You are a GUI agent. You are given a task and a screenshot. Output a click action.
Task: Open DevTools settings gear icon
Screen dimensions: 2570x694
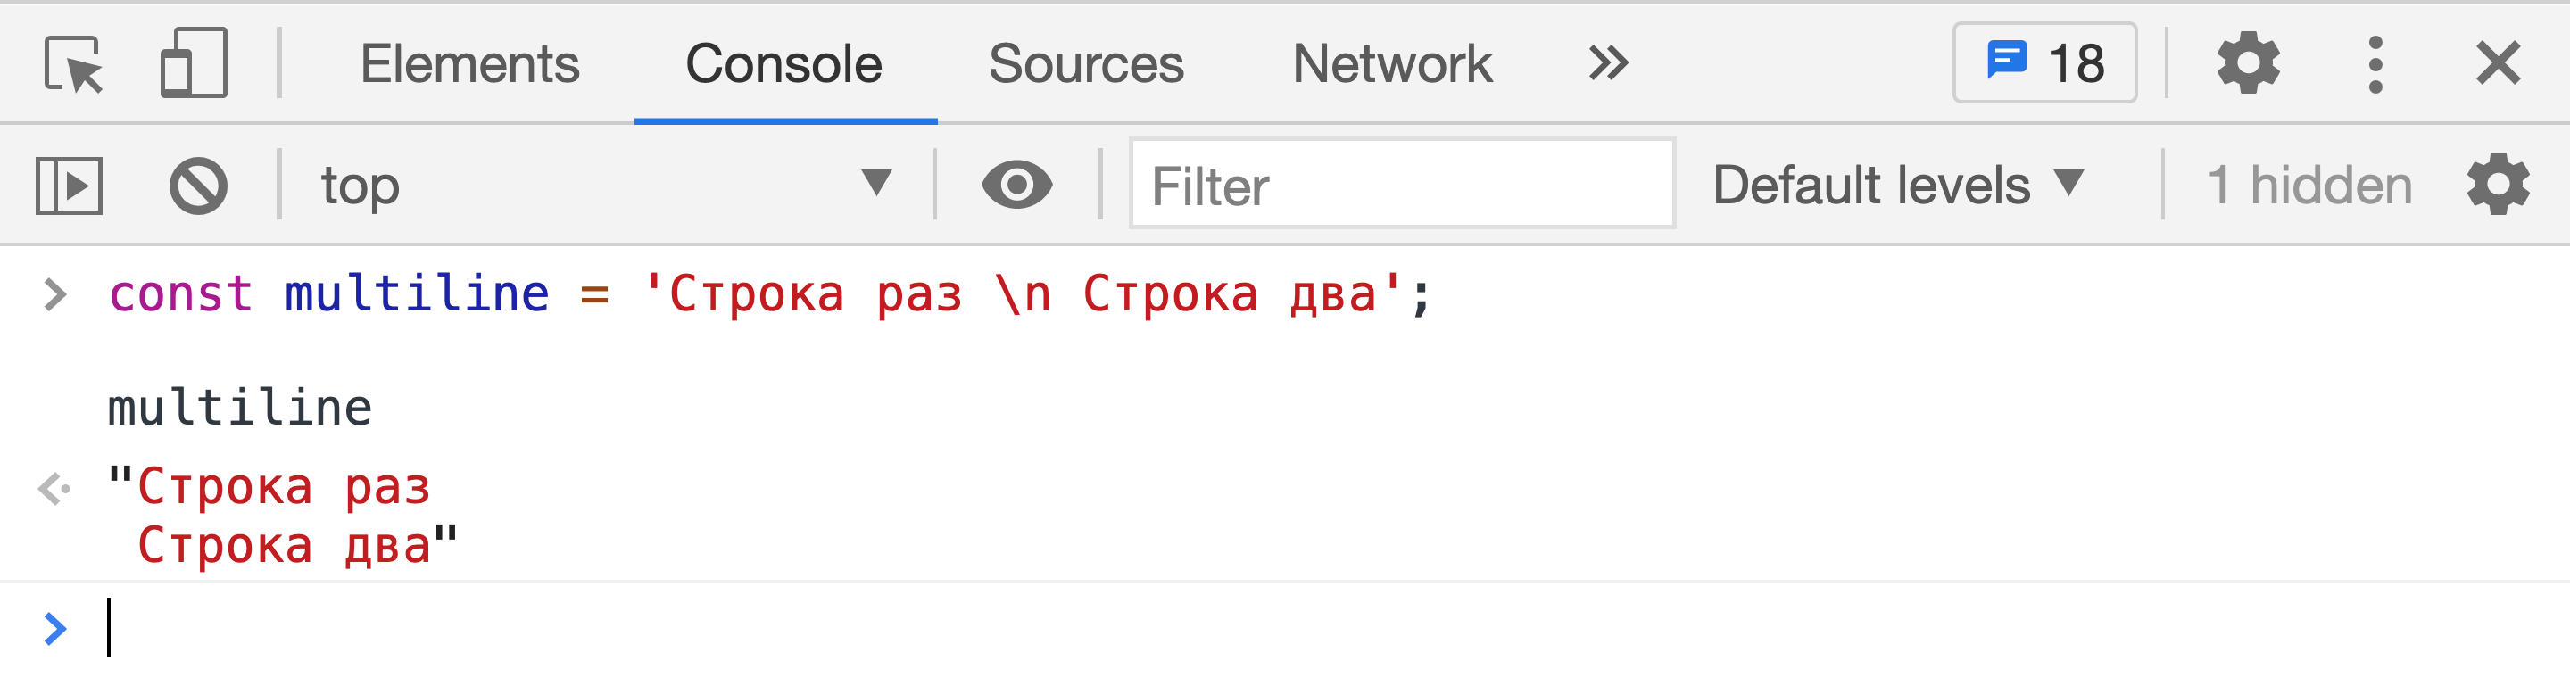pos(2248,64)
